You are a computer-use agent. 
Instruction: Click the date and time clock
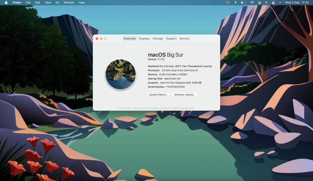(297, 3)
